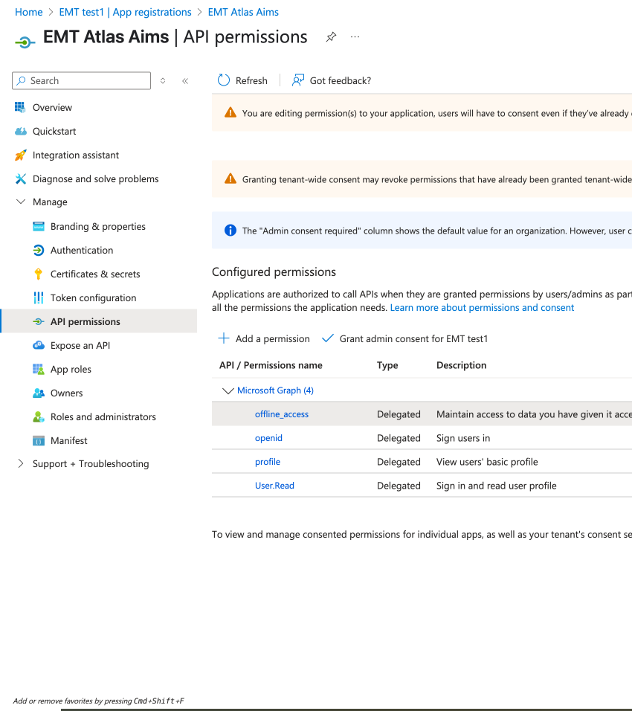Click the Manage section label
This screenshot has height=711, width=632.
point(50,202)
